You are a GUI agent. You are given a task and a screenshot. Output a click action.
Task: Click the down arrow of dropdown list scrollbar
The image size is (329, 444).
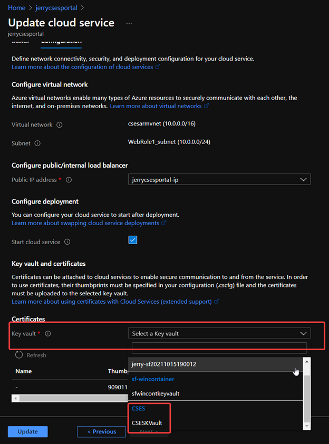pos(307,426)
